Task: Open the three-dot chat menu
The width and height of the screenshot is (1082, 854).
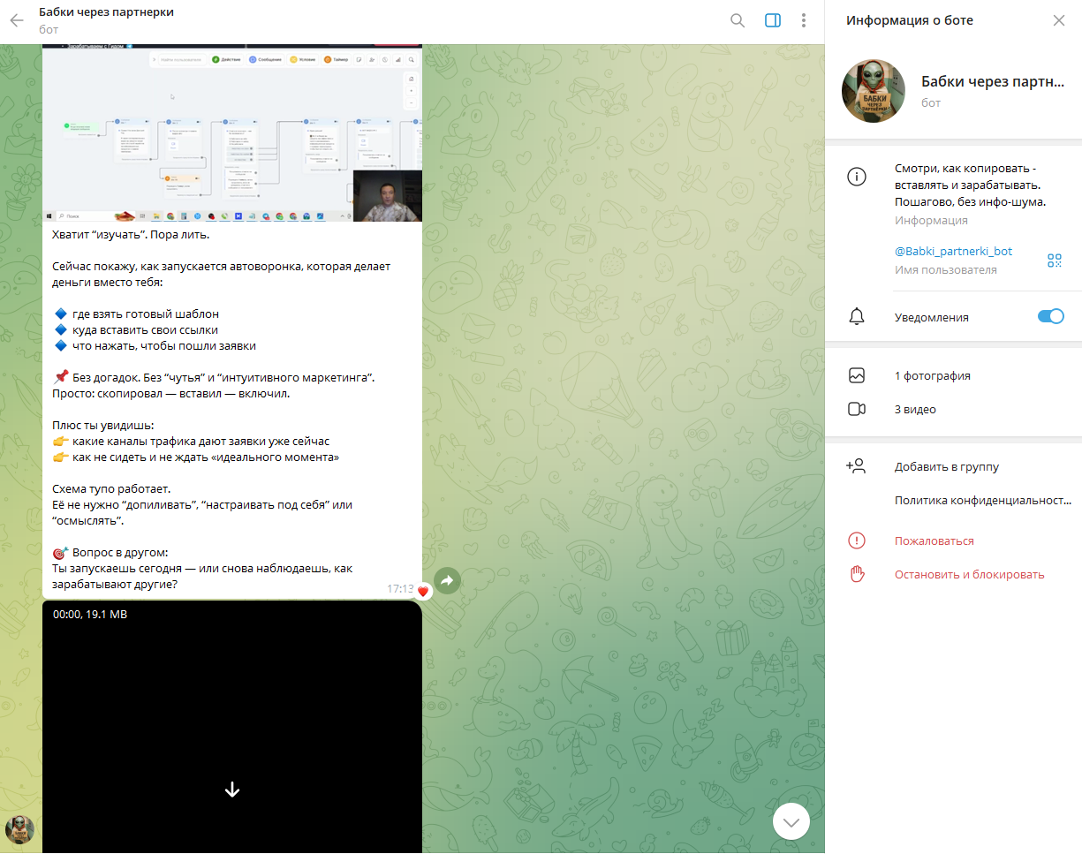Action: point(803,20)
